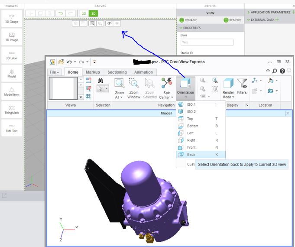This screenshot has width=295, height=247.
Task: Collapse the ribbon with the up chevron
Action: point(268,70)
